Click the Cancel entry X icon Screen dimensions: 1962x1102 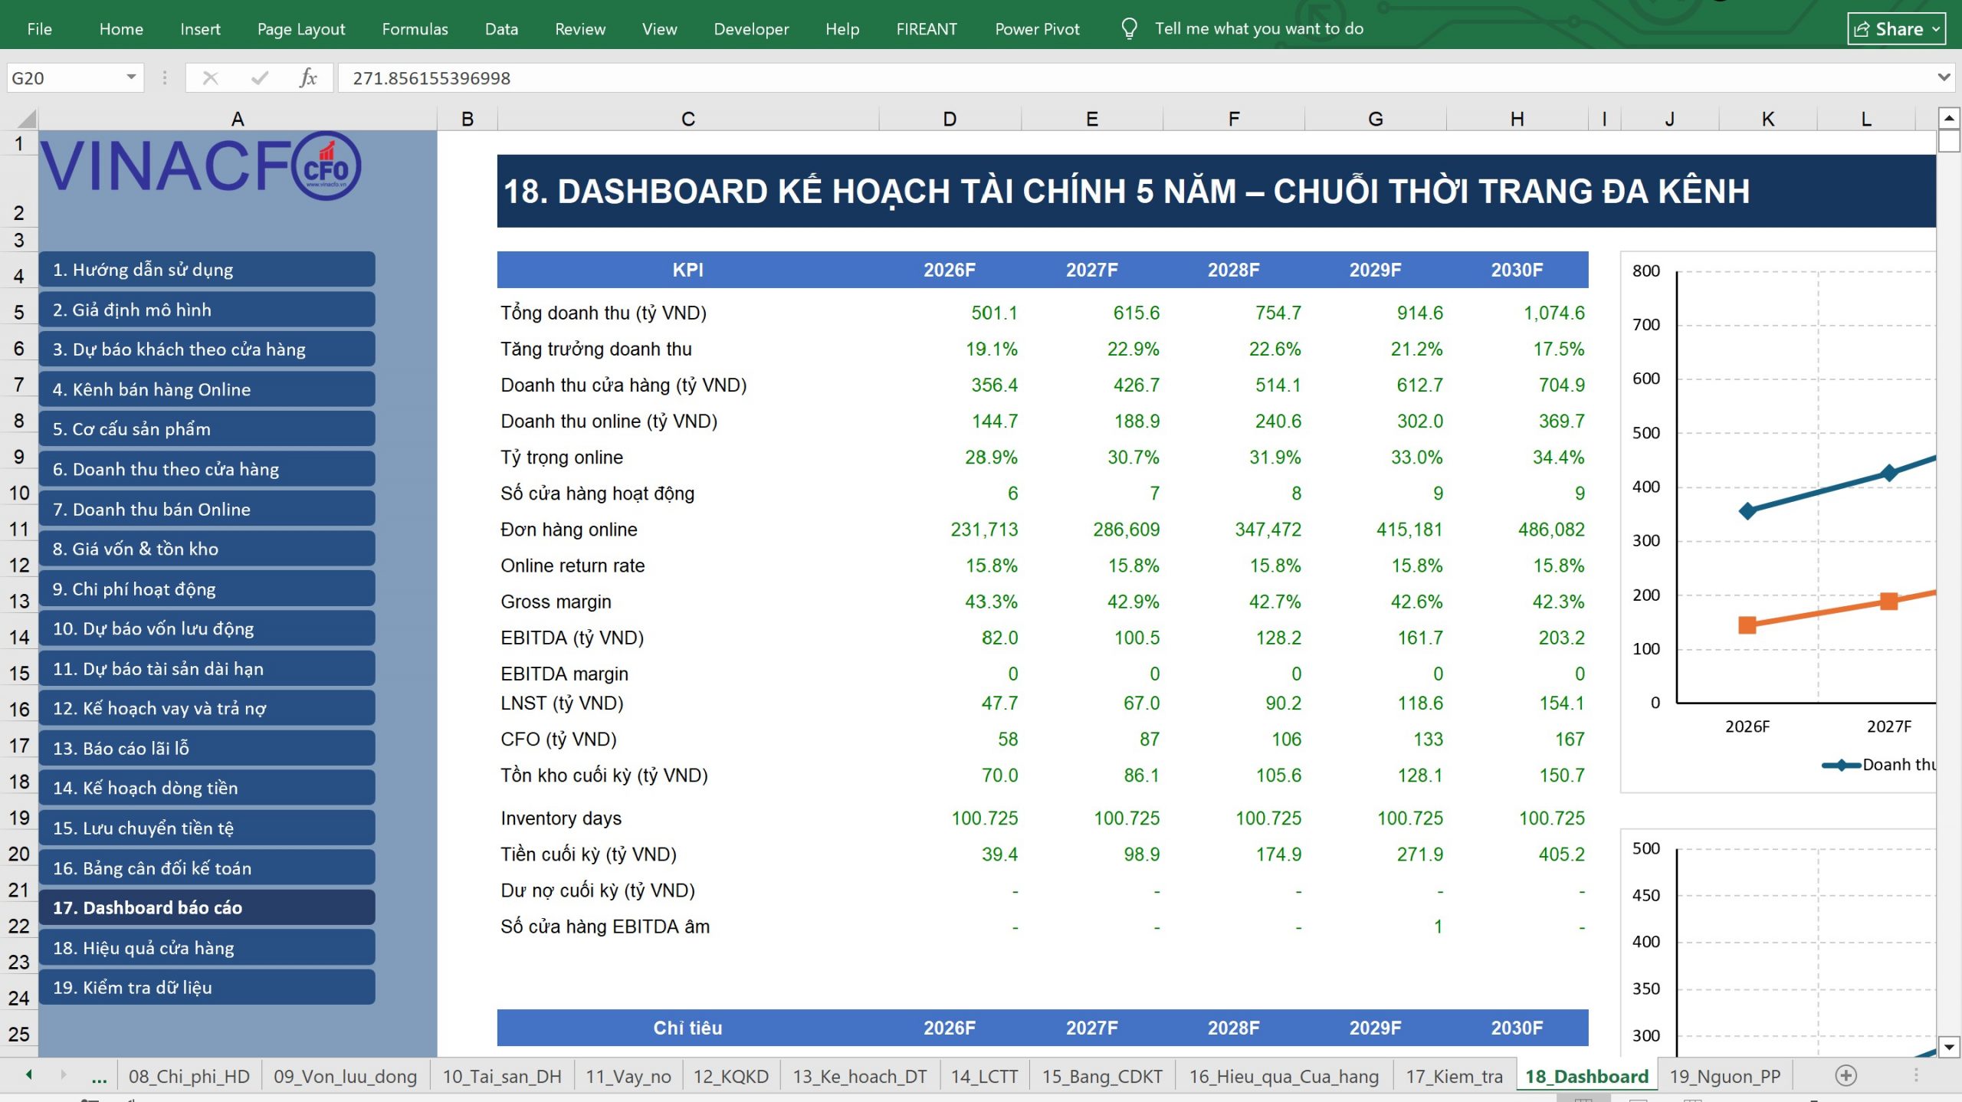(210, 77)
